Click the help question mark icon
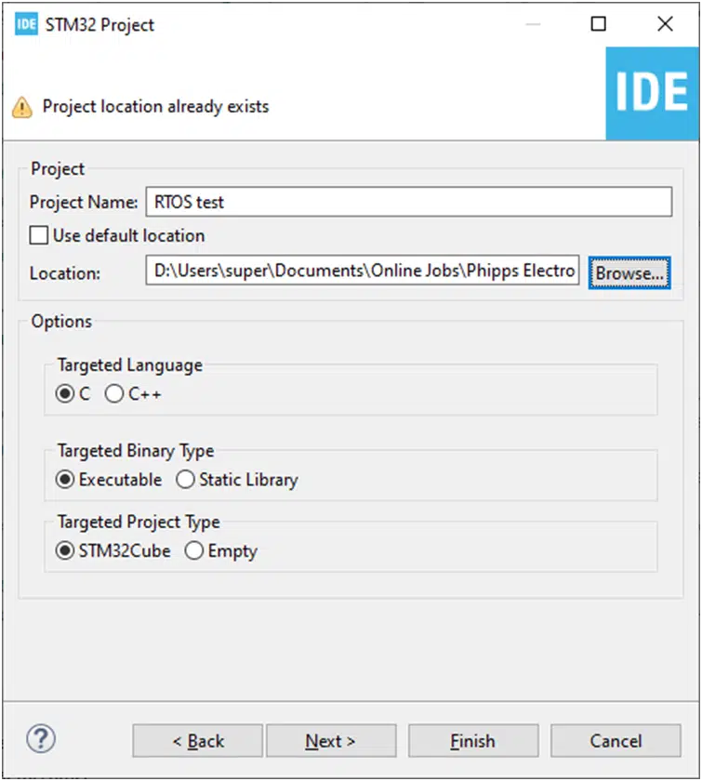This screenshot has width=702, height=781. [41, 740]
